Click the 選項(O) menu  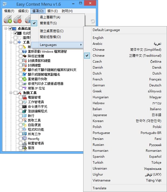(x=38, y=11)
